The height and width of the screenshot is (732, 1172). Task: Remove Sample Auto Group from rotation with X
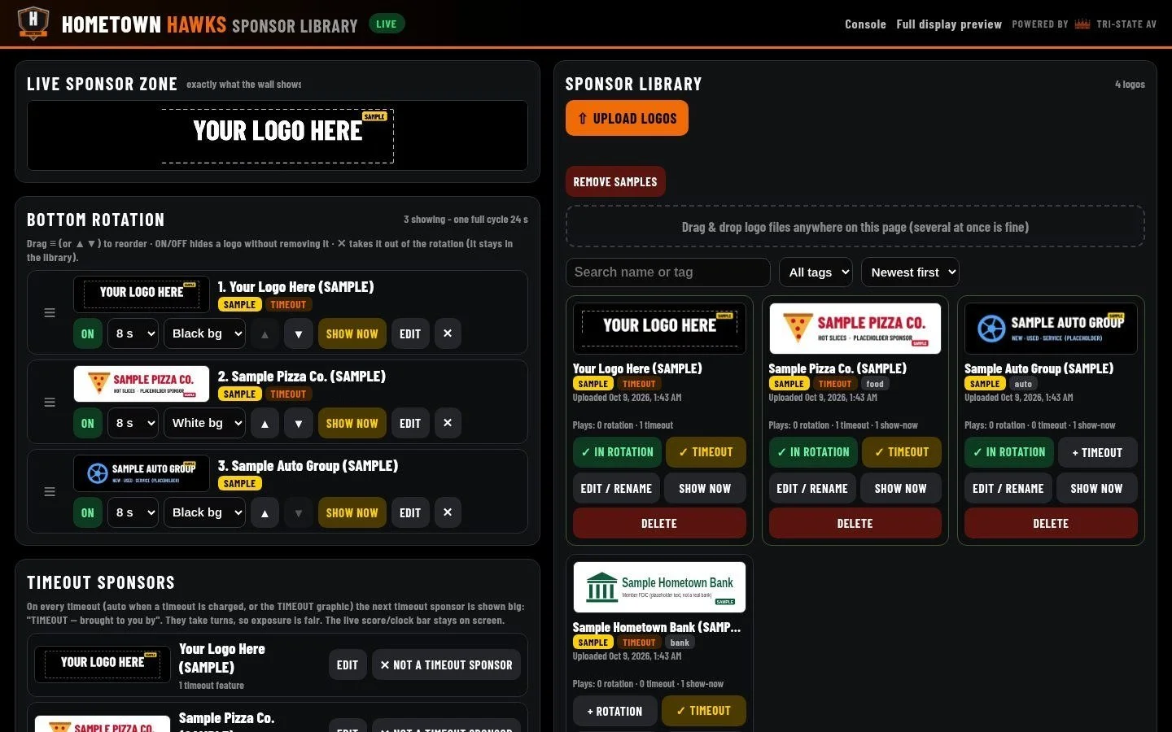(448, 512)
